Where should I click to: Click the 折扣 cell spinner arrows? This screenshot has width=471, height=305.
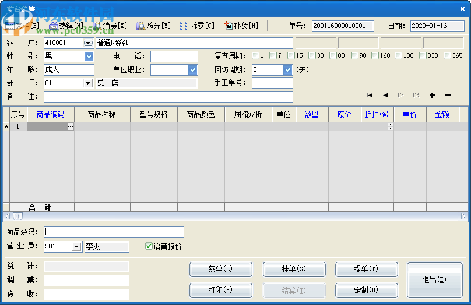[x=390, y=127]
